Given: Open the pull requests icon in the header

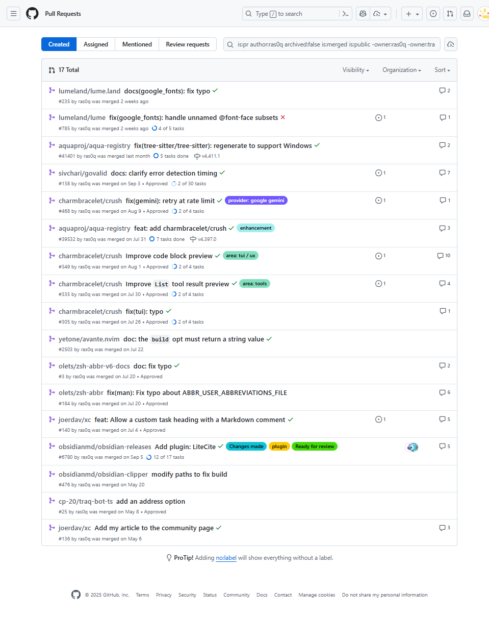Looking at the screenshot, I should click(450, 13).
